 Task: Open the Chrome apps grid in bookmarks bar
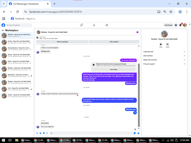[x=4, y=19]
